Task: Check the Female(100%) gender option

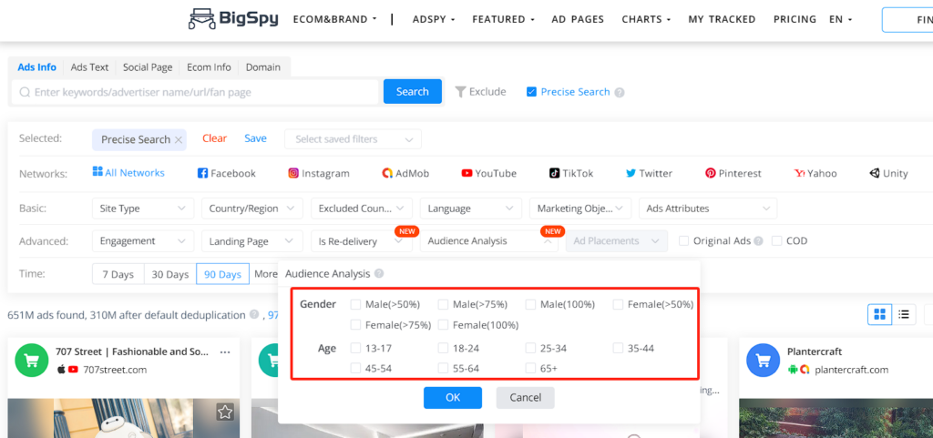Action: [x=443, y=324]
